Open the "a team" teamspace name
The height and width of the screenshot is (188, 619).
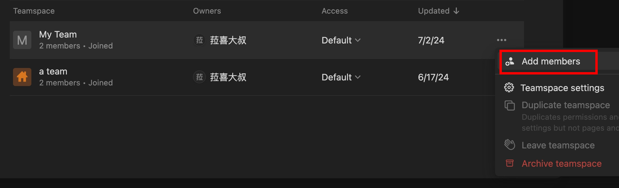tap(53, 72)
